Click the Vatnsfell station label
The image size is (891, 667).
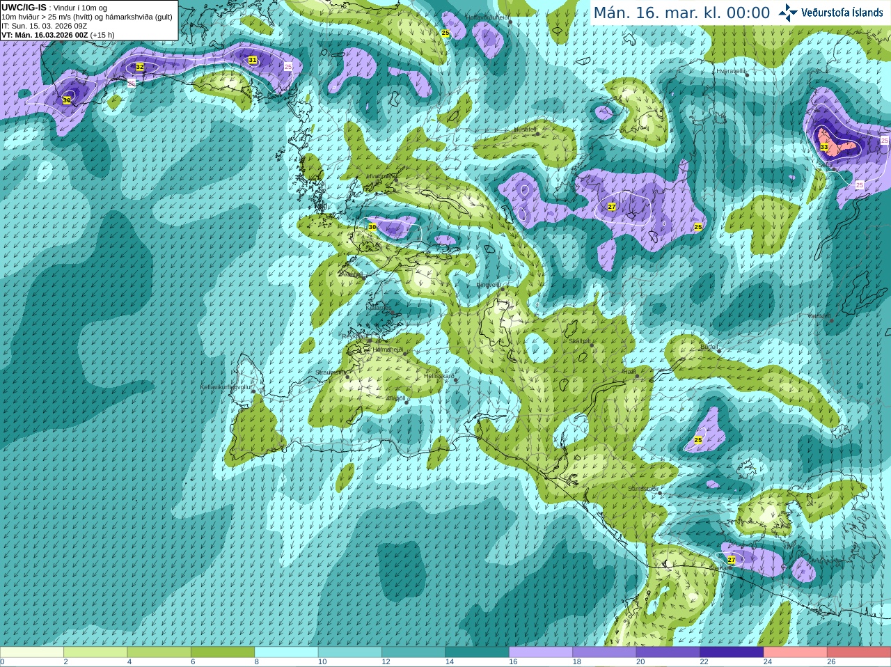coord(819,315)
